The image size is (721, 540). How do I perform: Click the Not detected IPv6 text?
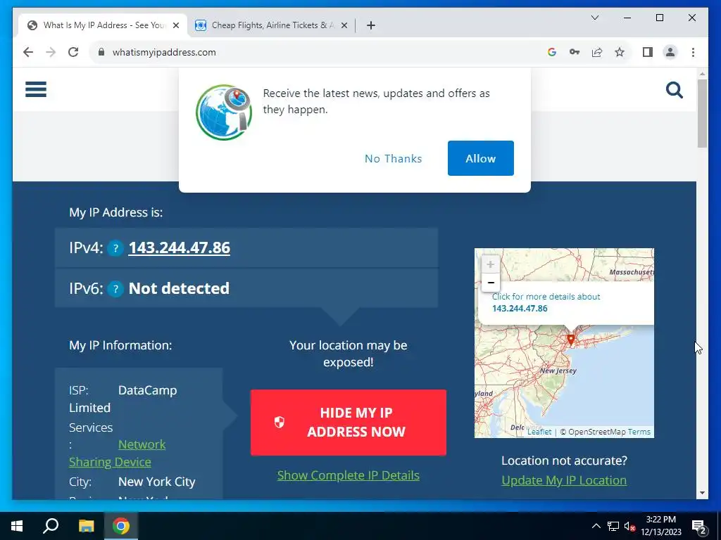(179, 288)
